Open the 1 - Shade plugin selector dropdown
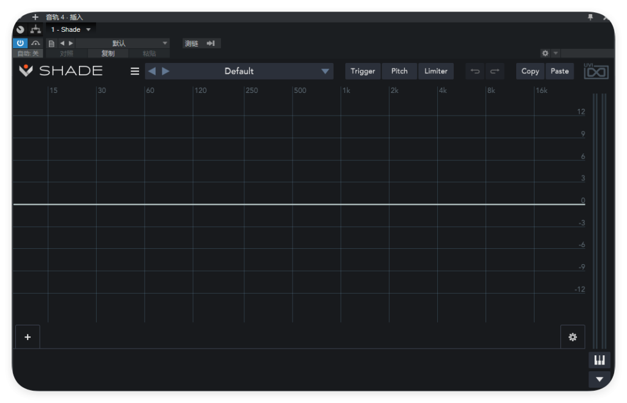The height and width of the screenshot is (403, 627). (71, 29)
